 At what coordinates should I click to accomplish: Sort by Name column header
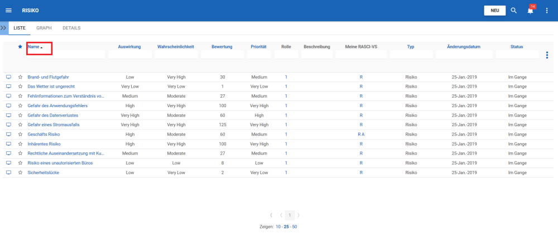point(33,47)
